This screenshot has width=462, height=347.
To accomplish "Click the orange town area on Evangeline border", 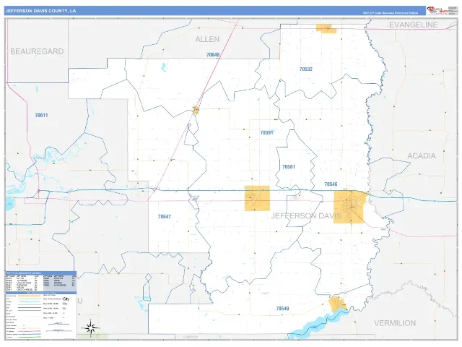I will pos(326,29).
